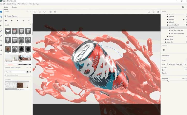This screenshot has width=187, height=115.
Task: Click the third circular canvas toolbar icon
Action: (44, 12)
